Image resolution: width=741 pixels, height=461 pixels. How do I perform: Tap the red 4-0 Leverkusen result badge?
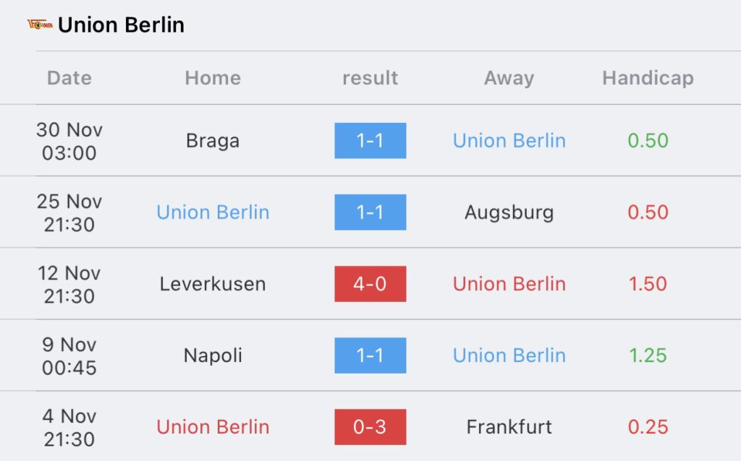coord(370,284)
